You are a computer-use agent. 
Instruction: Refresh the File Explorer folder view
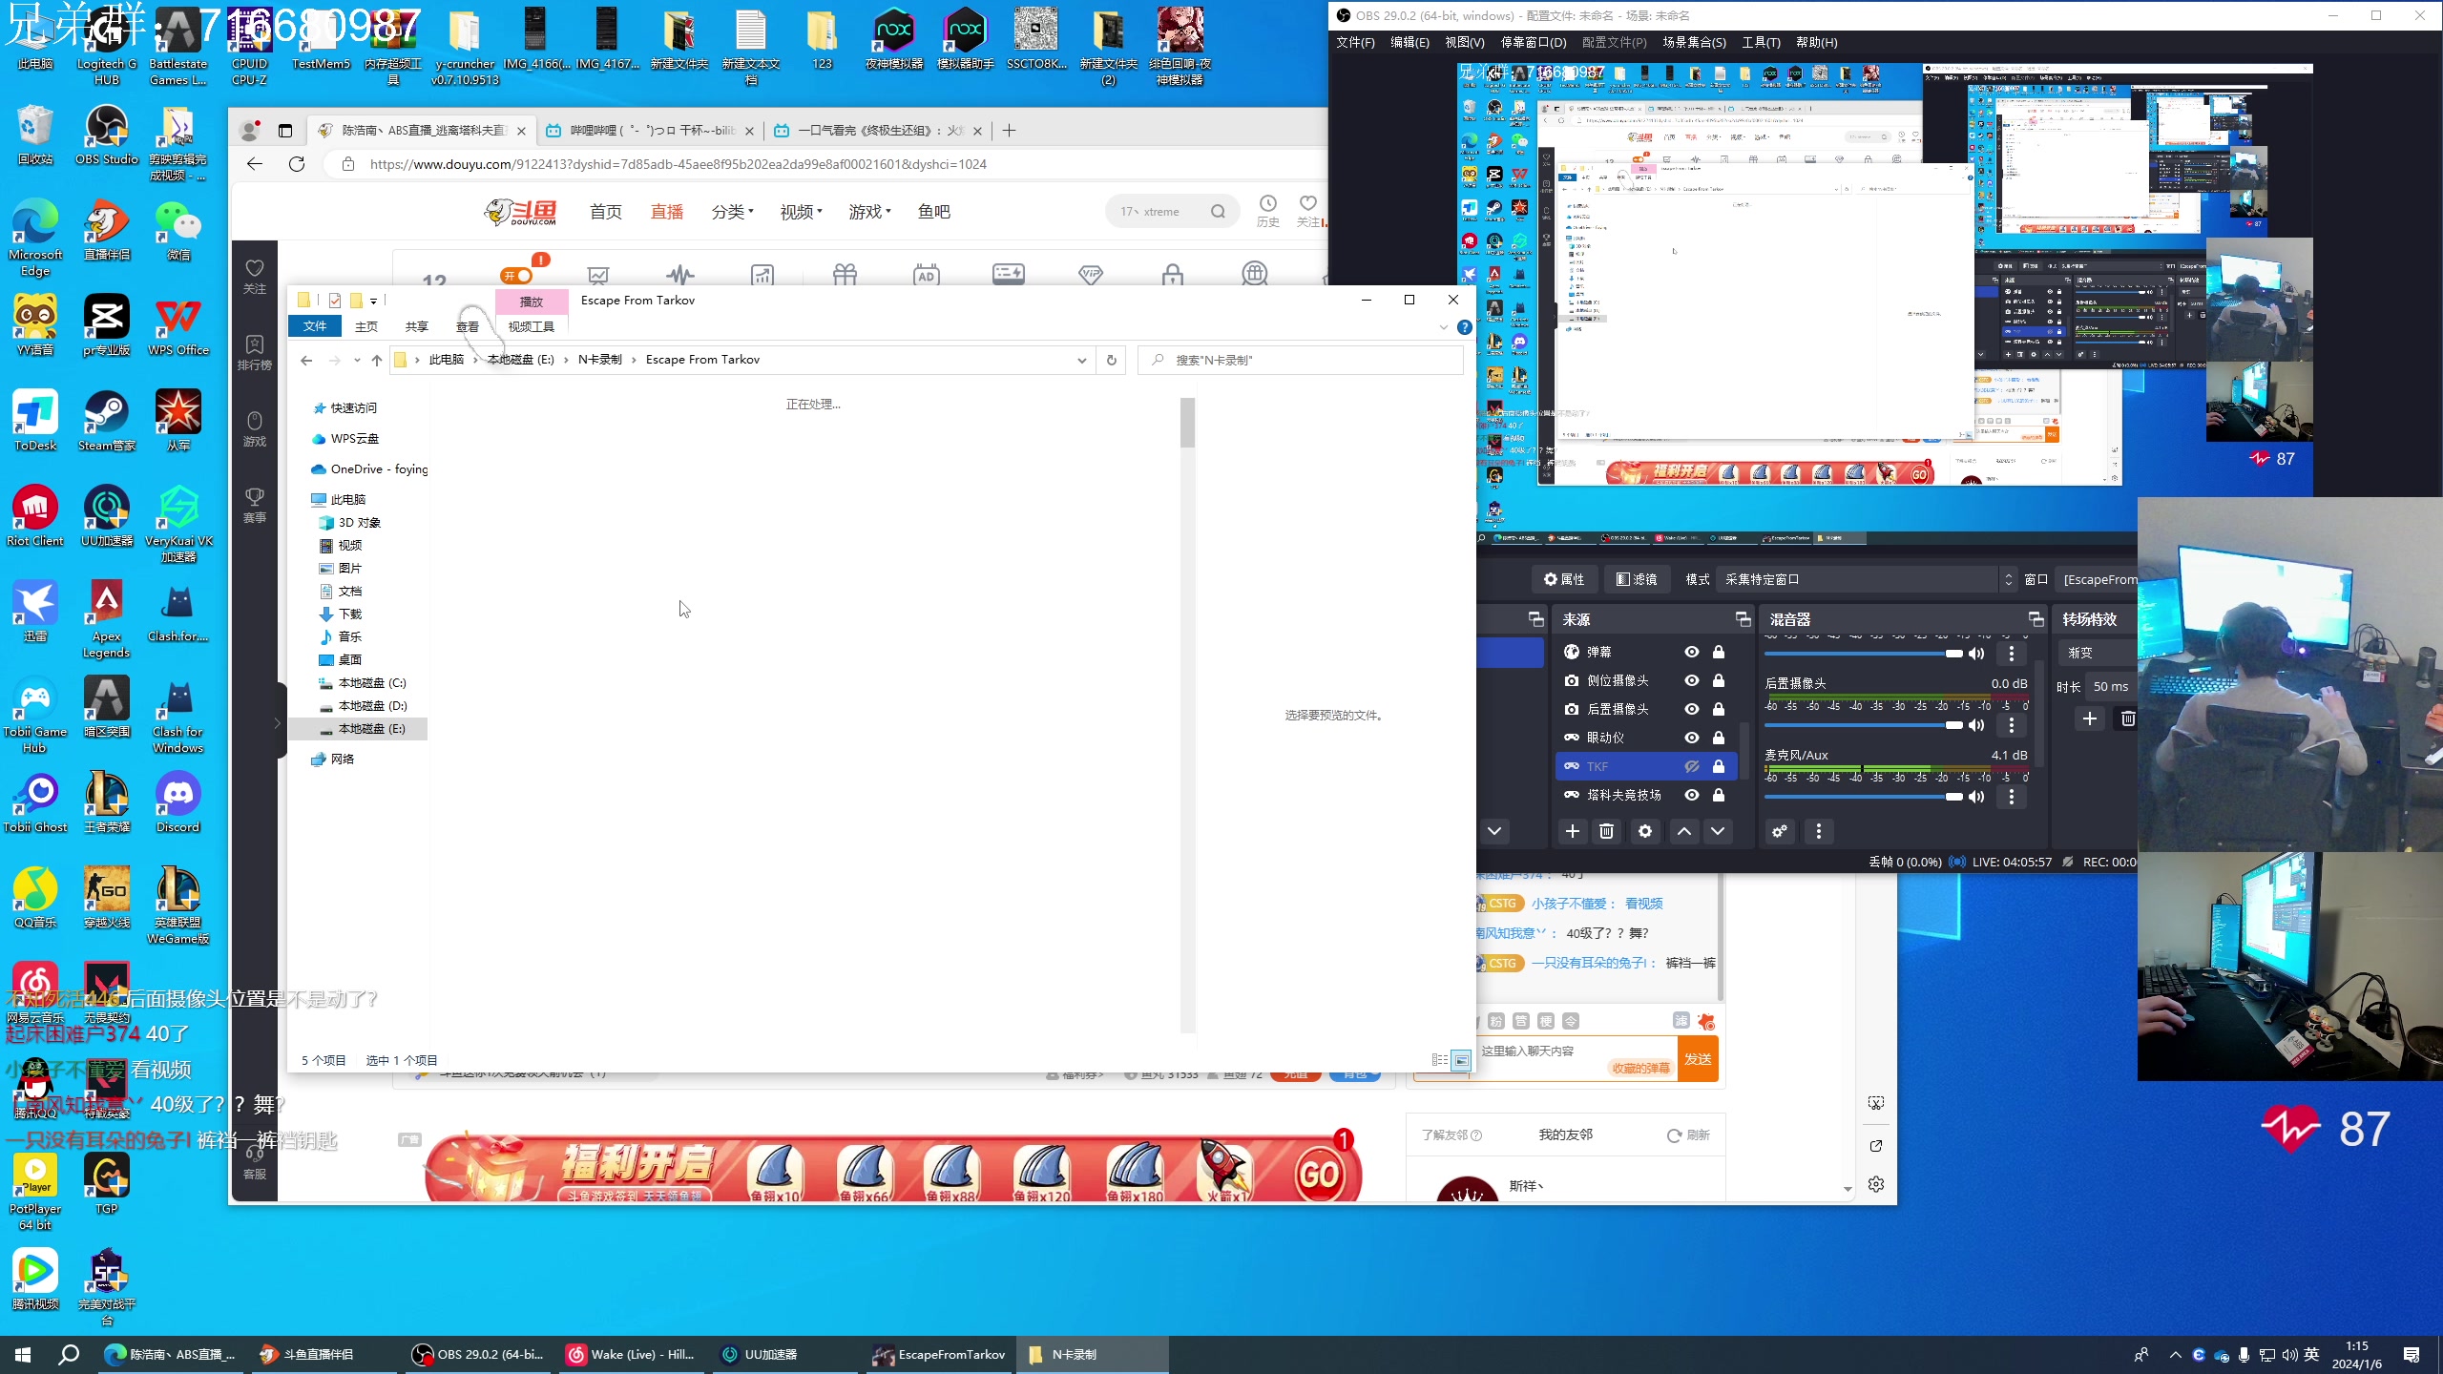click(x=1111, y=360)
